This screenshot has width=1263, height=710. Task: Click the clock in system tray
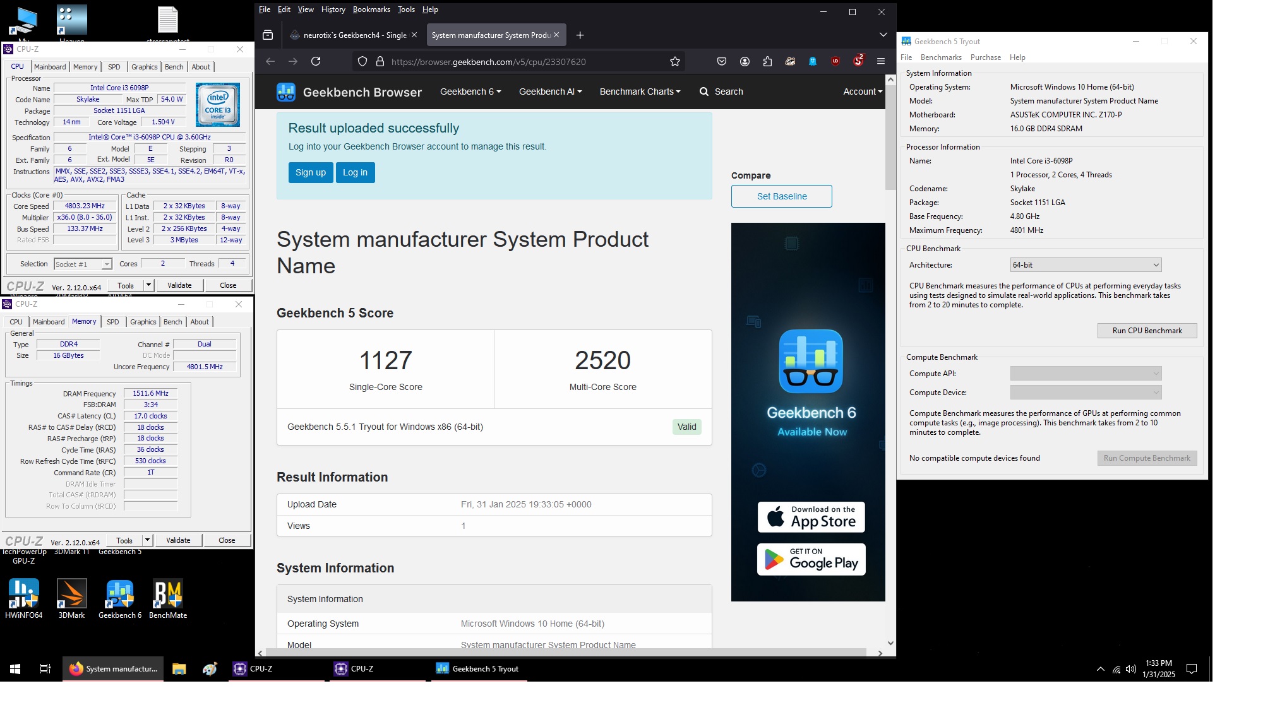tap(1158, 668)
